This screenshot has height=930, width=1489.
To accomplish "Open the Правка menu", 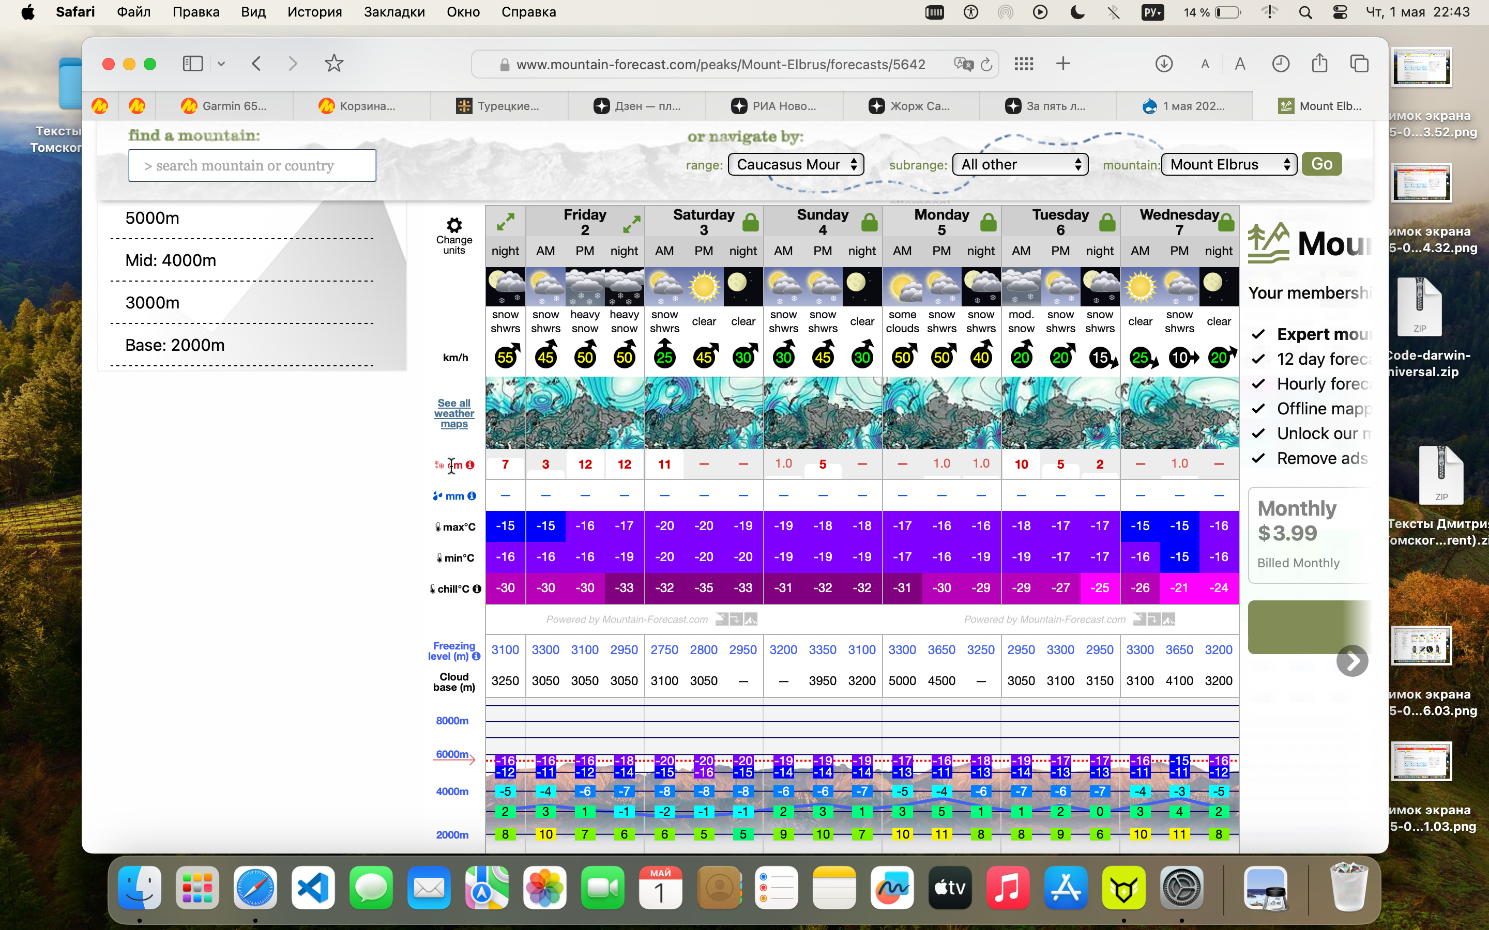I will pyautogui.click(x=195, y=12).
